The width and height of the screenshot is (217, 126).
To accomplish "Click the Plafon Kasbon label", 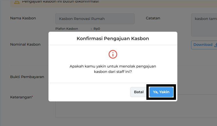I will click(67, 29).
